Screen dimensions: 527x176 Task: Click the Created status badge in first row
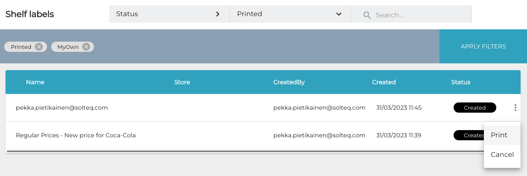pyautogui.click(x=475, y=108)
